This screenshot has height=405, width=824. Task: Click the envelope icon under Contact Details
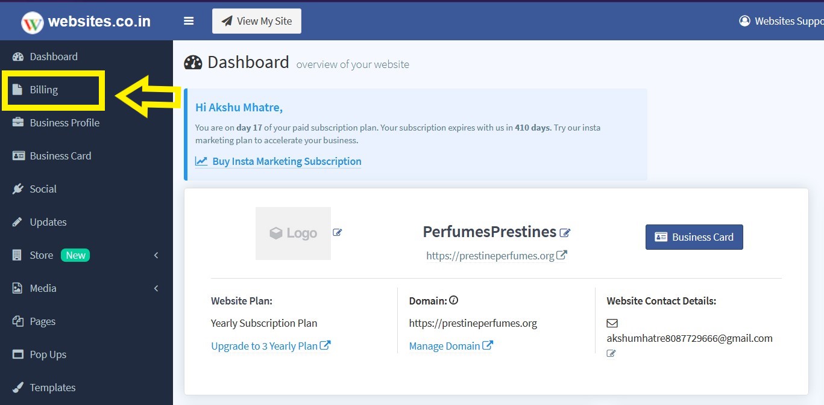(612, 323)
